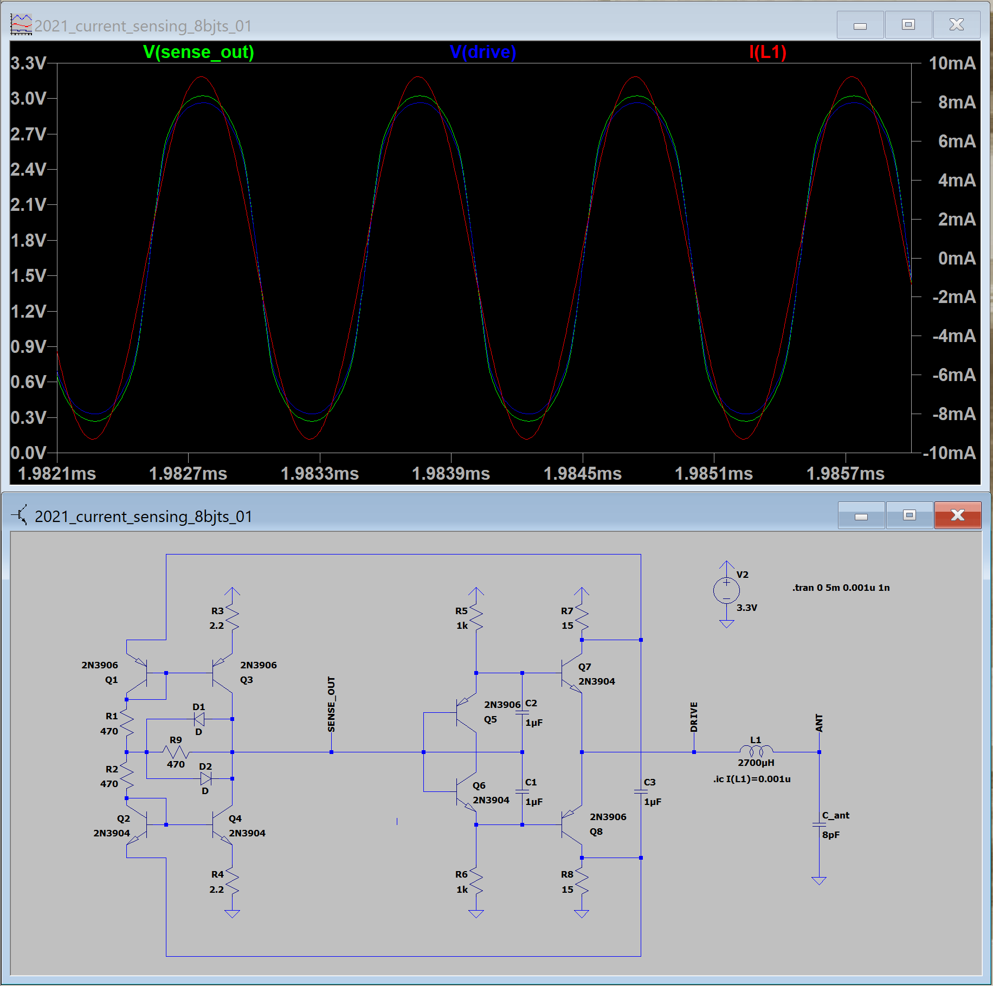Click the ANT net label
This screenshot has width=993, height=986.
[819, 723]
